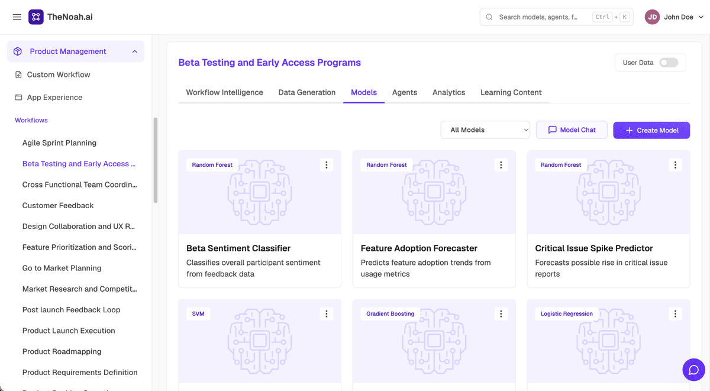Click the Workflows section label
Viewport: 710px width, 391px height.
[x=31, y=120]
